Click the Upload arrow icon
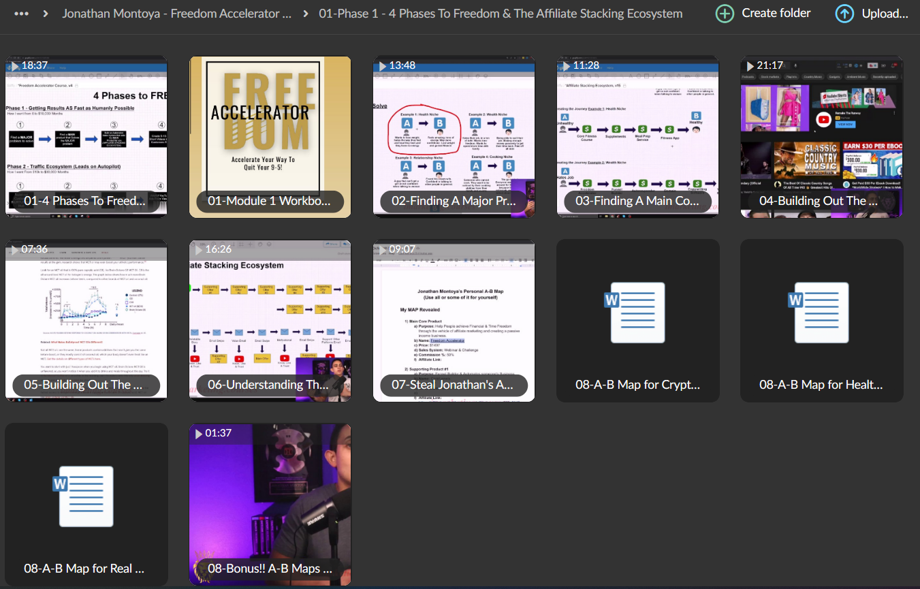920x589 pixels. [x=844, y=14]
